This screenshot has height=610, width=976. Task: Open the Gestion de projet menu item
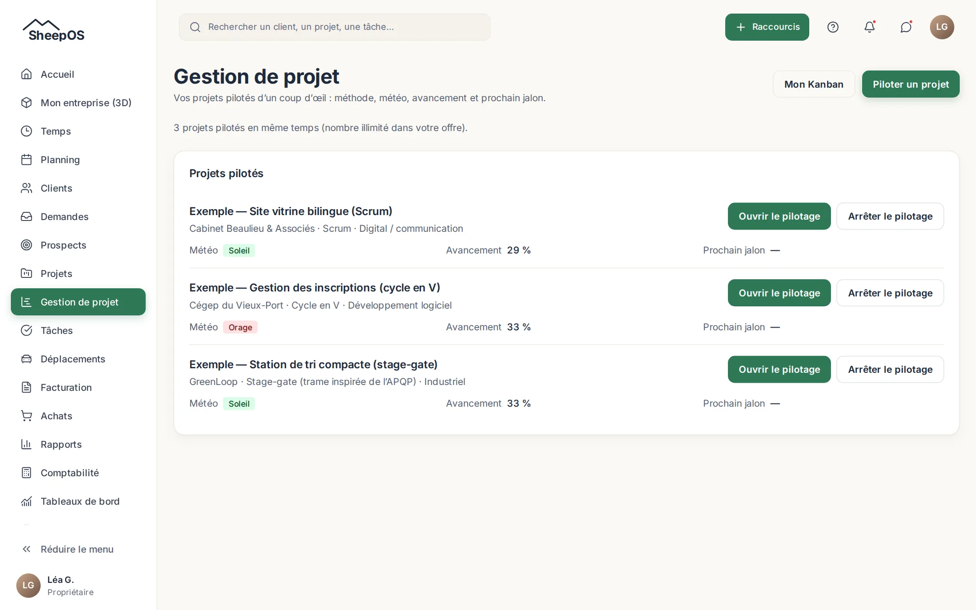78,302
